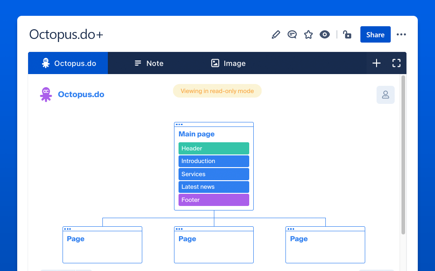435x271 pixels.
Task: Select the Main page title
Action: [x=196, y=134]
